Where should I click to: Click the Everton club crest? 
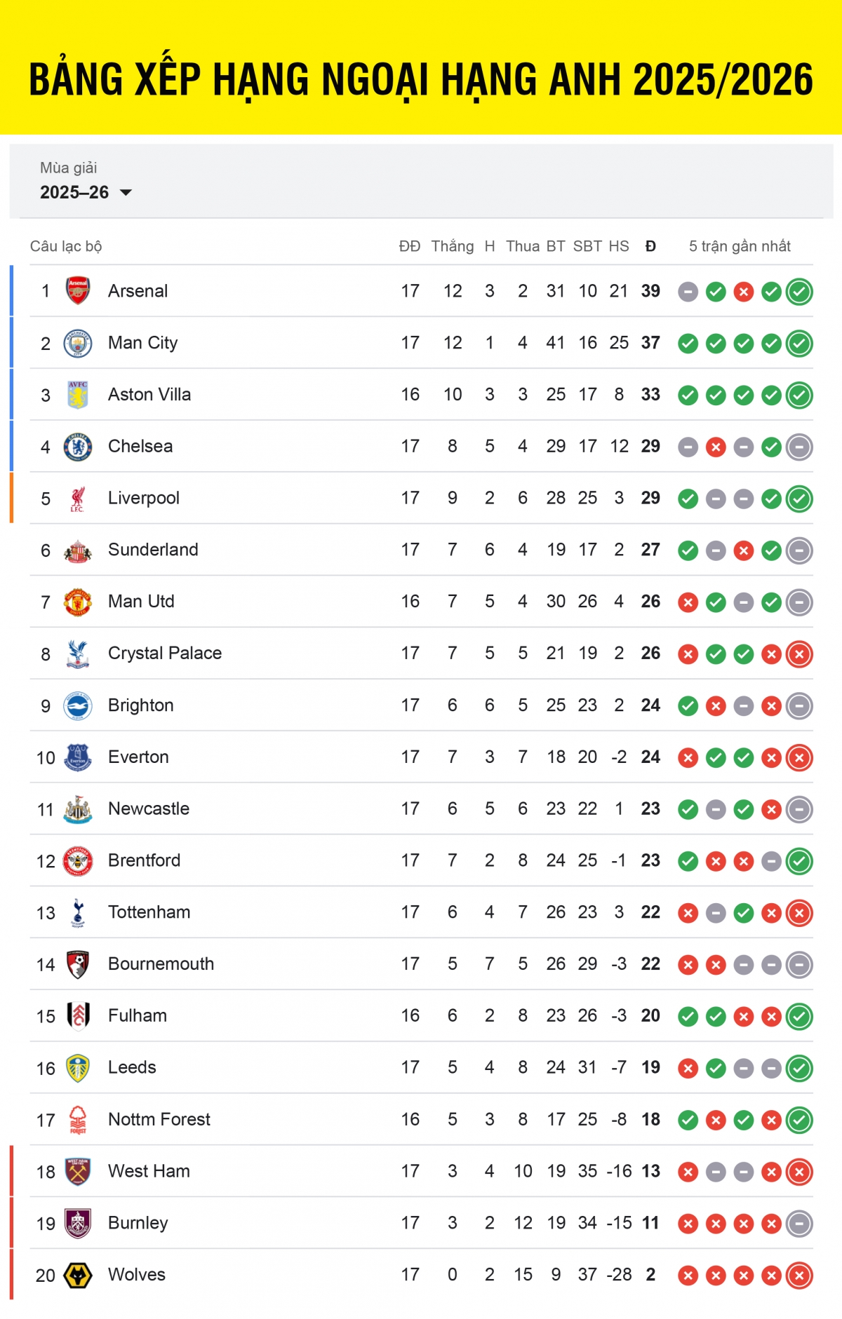coord(78,757)
